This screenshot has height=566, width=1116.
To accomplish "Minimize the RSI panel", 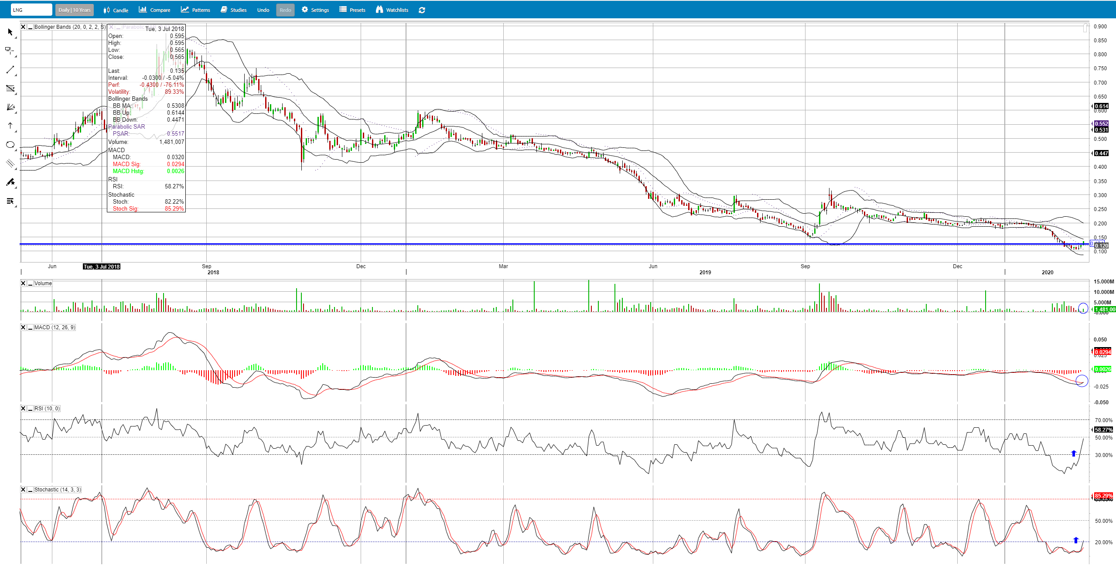I will point(30,409).
